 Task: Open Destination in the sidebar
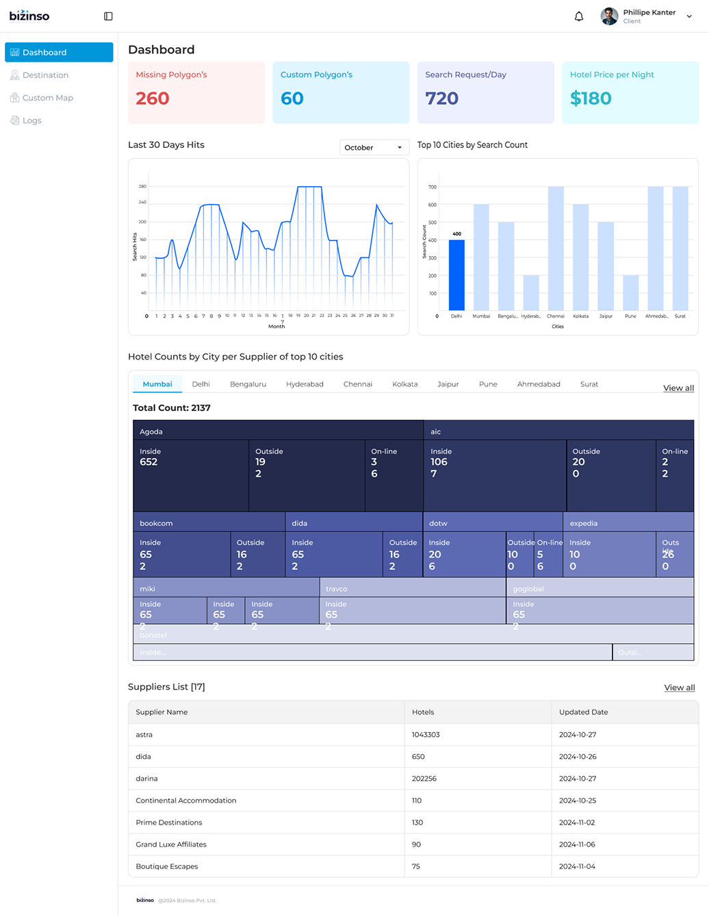[x=59, y=75]
